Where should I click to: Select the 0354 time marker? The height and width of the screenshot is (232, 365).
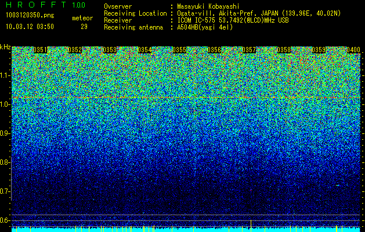pyautogui.click(x=144, y=50)
